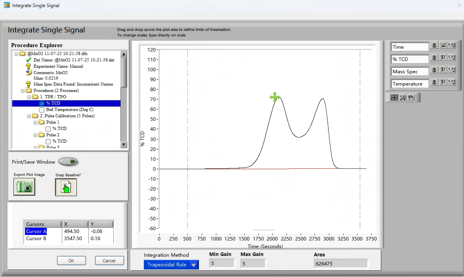This screenshot has width=464, height=277.
Task: Click the Time axis autoscale-X once button
Action: tap(443, 45)
